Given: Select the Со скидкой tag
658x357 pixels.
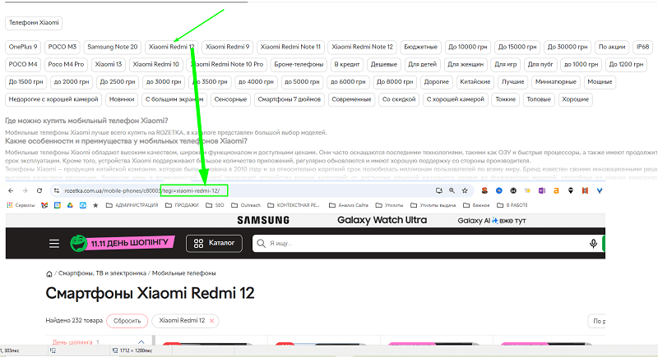Looking at the screenshot, I should (399, 99).
